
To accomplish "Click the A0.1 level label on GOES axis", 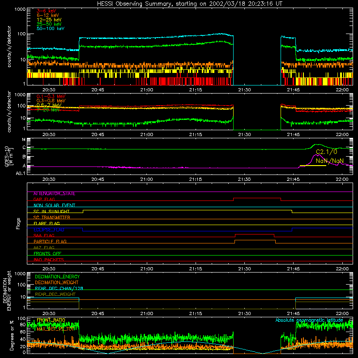I will coord(21,173).
